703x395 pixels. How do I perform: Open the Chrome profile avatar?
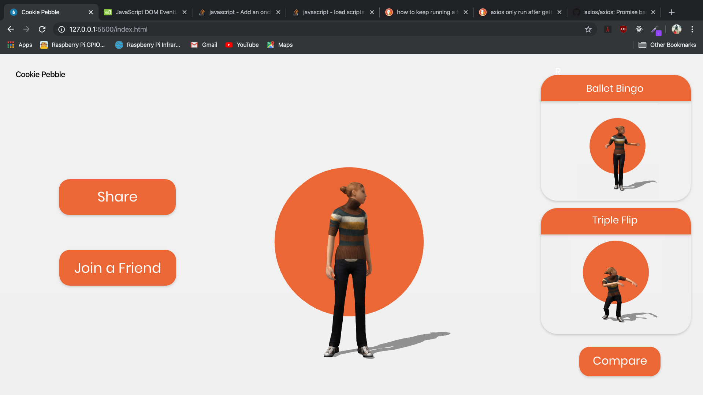coord(676,29)
